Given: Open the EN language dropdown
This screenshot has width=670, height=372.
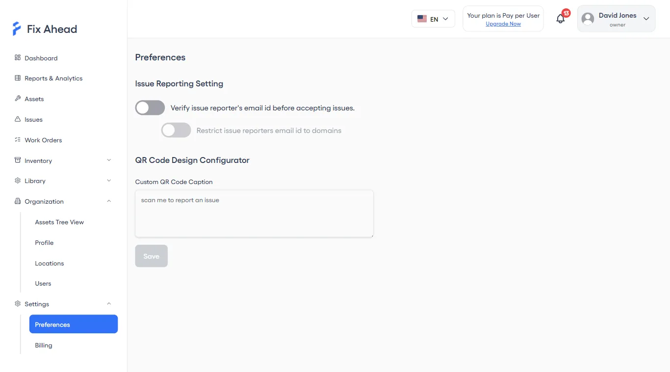Looking at the screenshot, I should point(433,18).
